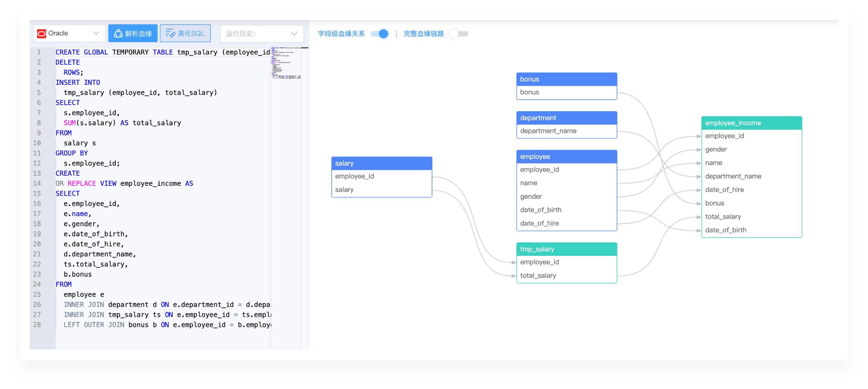The height and width of the screenshot is (389, 868).
Task: Expand the 运行历史 history dropdown
Action: point(261,34)
